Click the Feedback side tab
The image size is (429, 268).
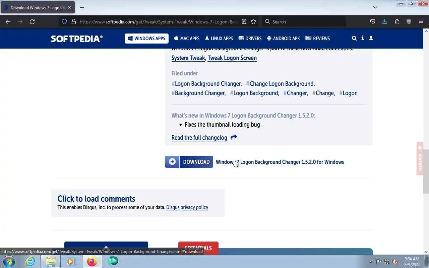pos(420,158)
